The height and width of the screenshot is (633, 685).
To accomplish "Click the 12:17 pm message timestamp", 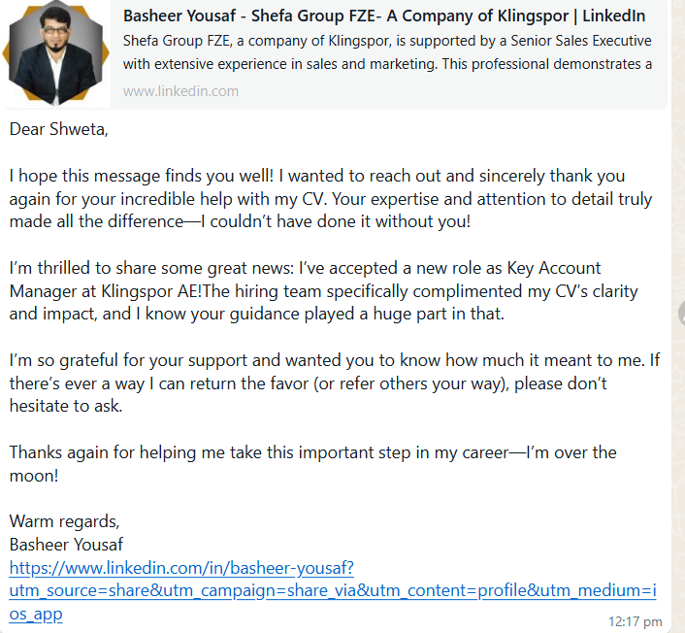I will point(635,620).
